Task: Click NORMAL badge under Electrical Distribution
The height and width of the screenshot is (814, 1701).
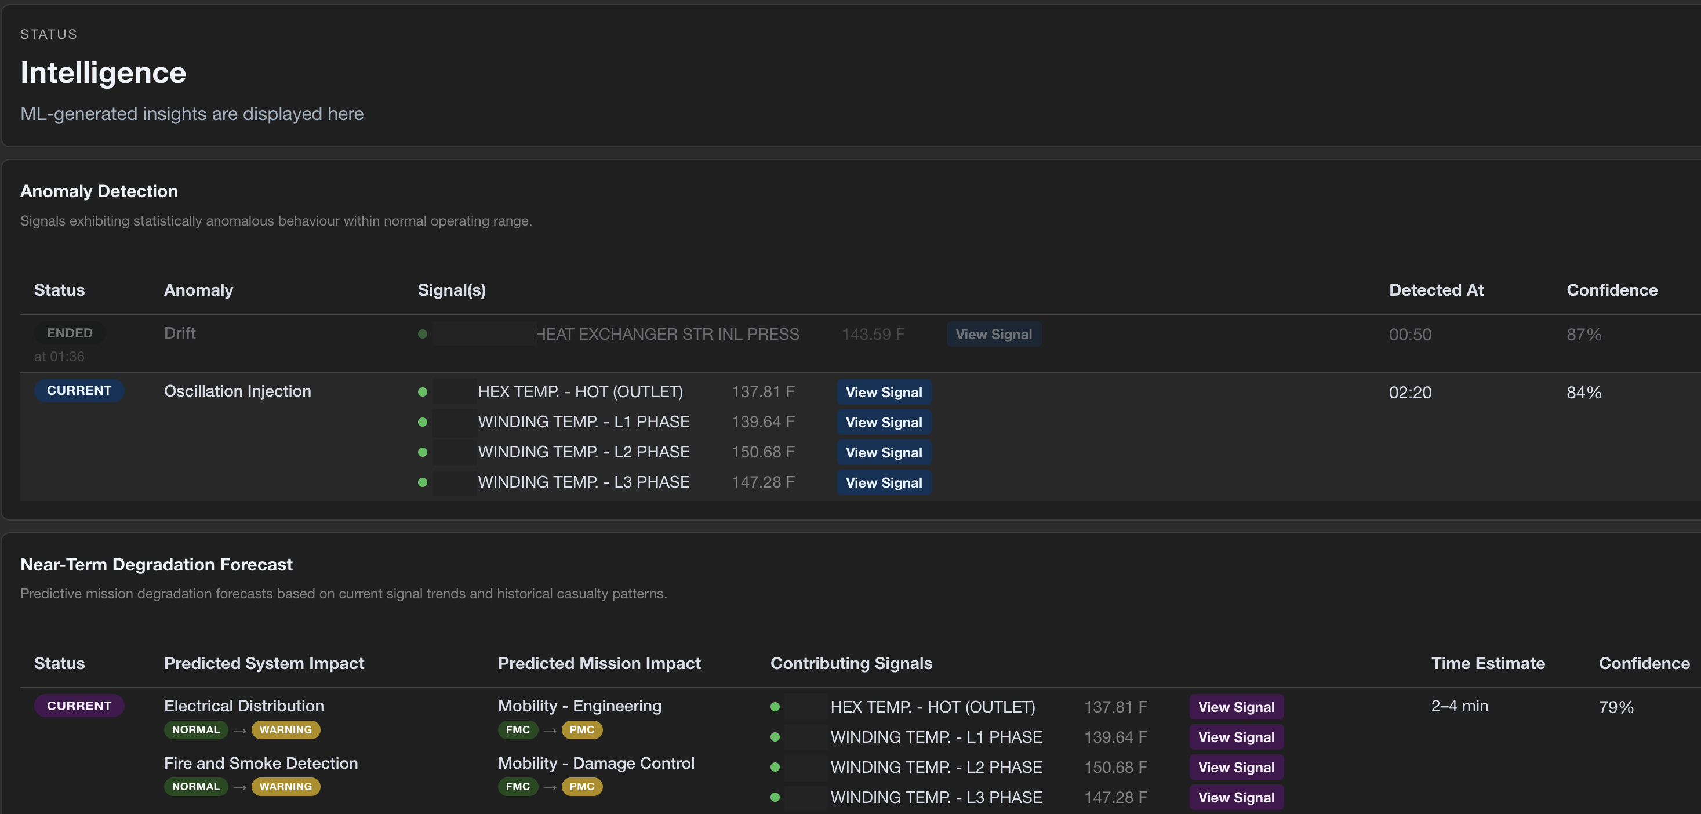Action: [196, 729]
